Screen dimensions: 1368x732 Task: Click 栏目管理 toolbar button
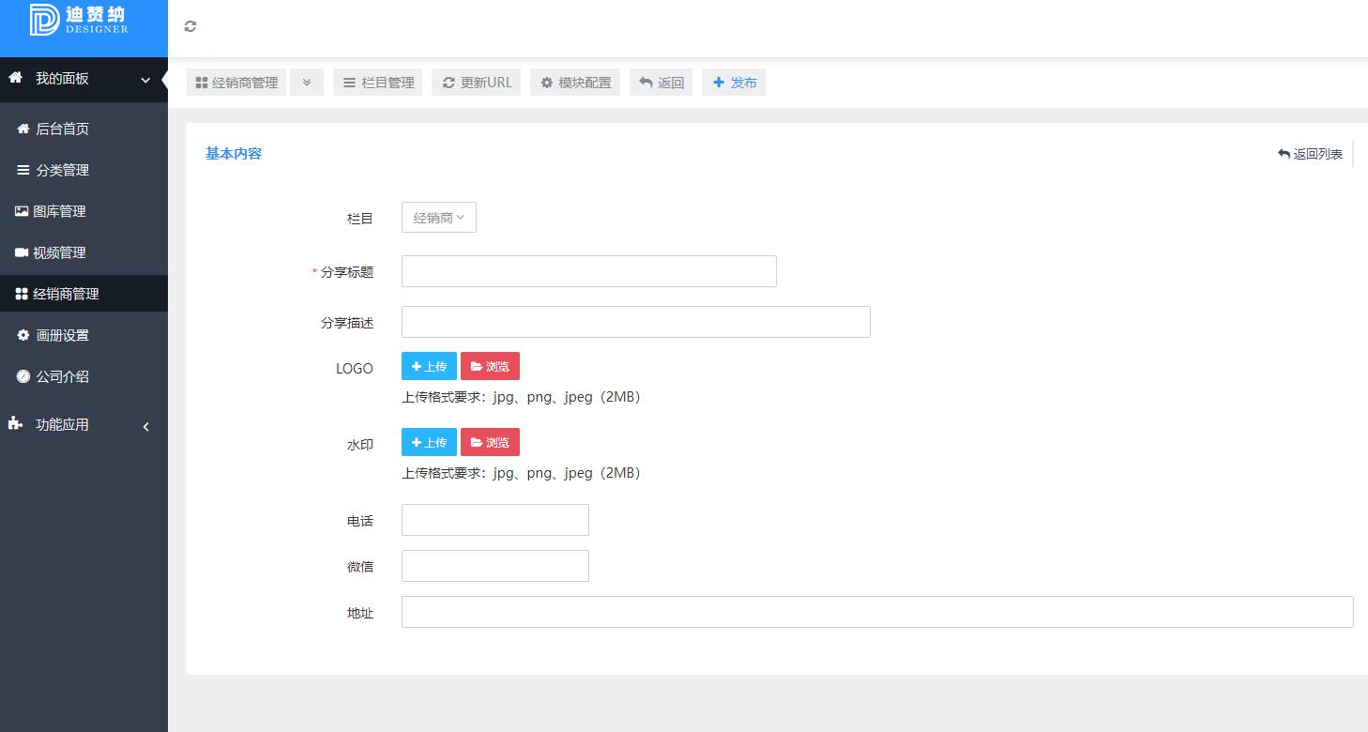point(378,83)
